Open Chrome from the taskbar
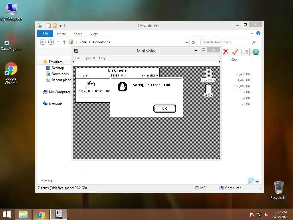The image size is (293, 220). point(41,214)
